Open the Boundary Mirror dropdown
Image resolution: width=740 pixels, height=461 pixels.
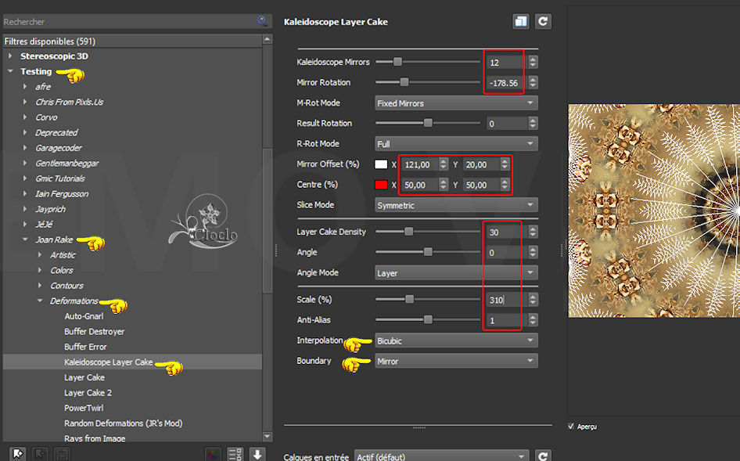coord(456,362)
